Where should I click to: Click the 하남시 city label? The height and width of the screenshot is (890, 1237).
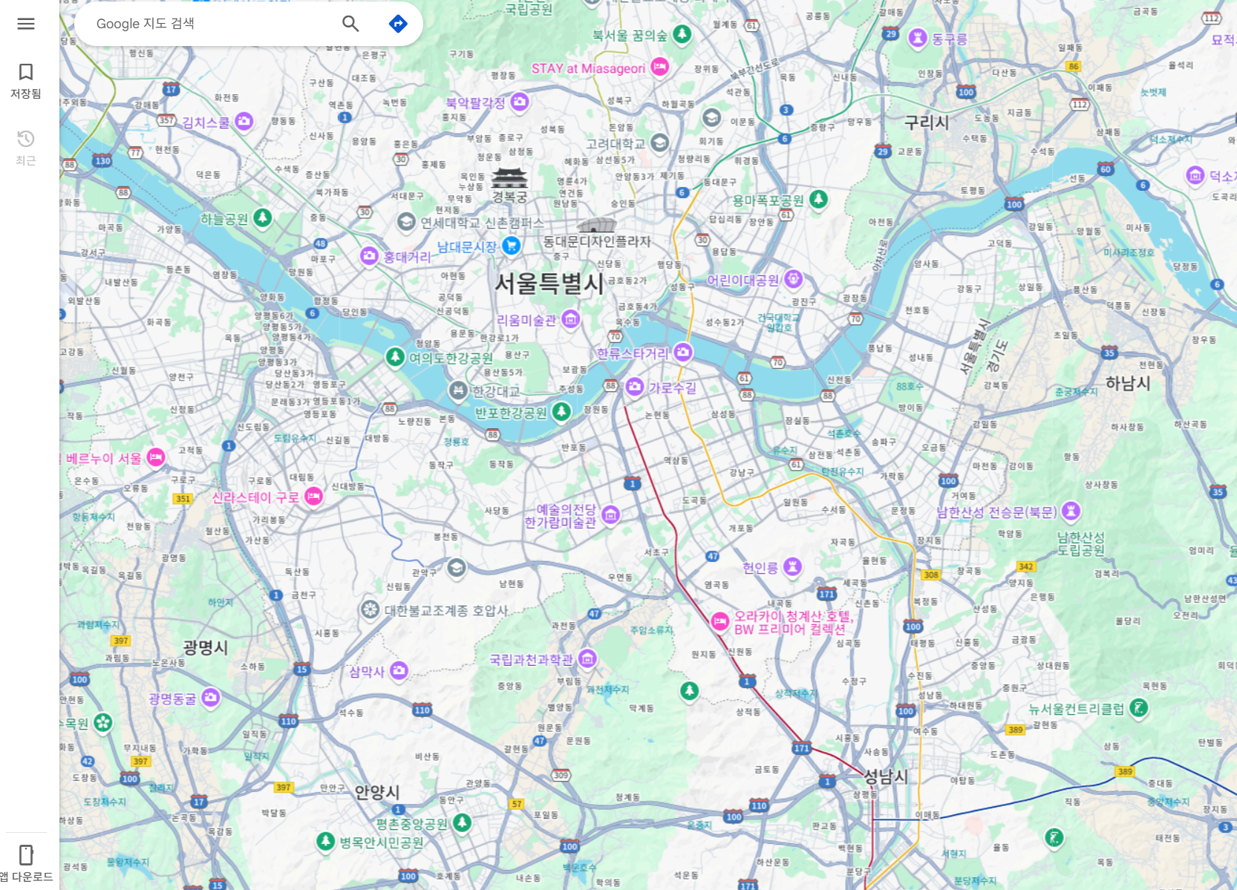coord(1128,383)
